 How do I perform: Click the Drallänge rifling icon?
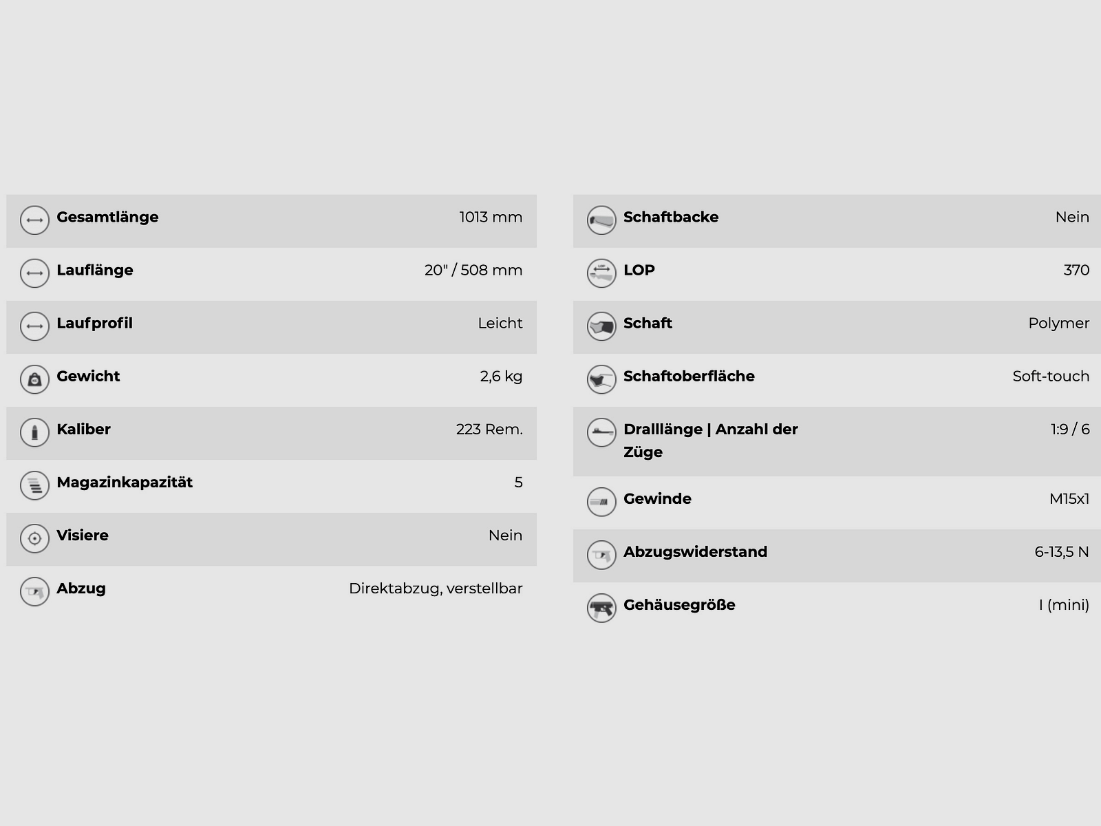click(601, 432)
